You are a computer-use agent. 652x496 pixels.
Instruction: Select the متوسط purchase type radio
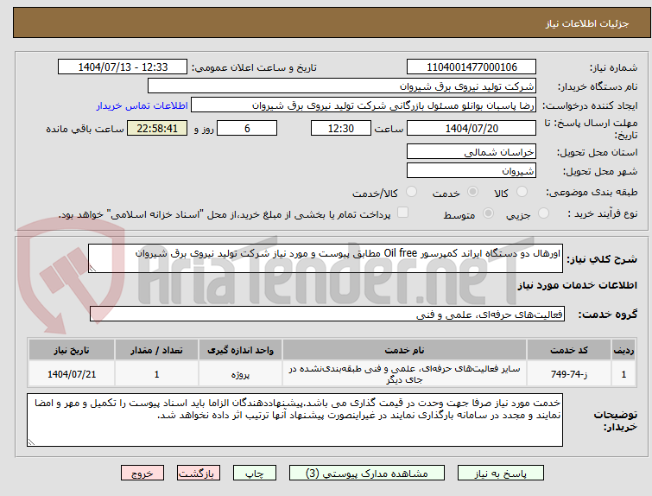click(488, 213)
